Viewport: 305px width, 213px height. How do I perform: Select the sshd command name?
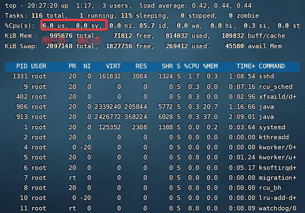point(266,76)
